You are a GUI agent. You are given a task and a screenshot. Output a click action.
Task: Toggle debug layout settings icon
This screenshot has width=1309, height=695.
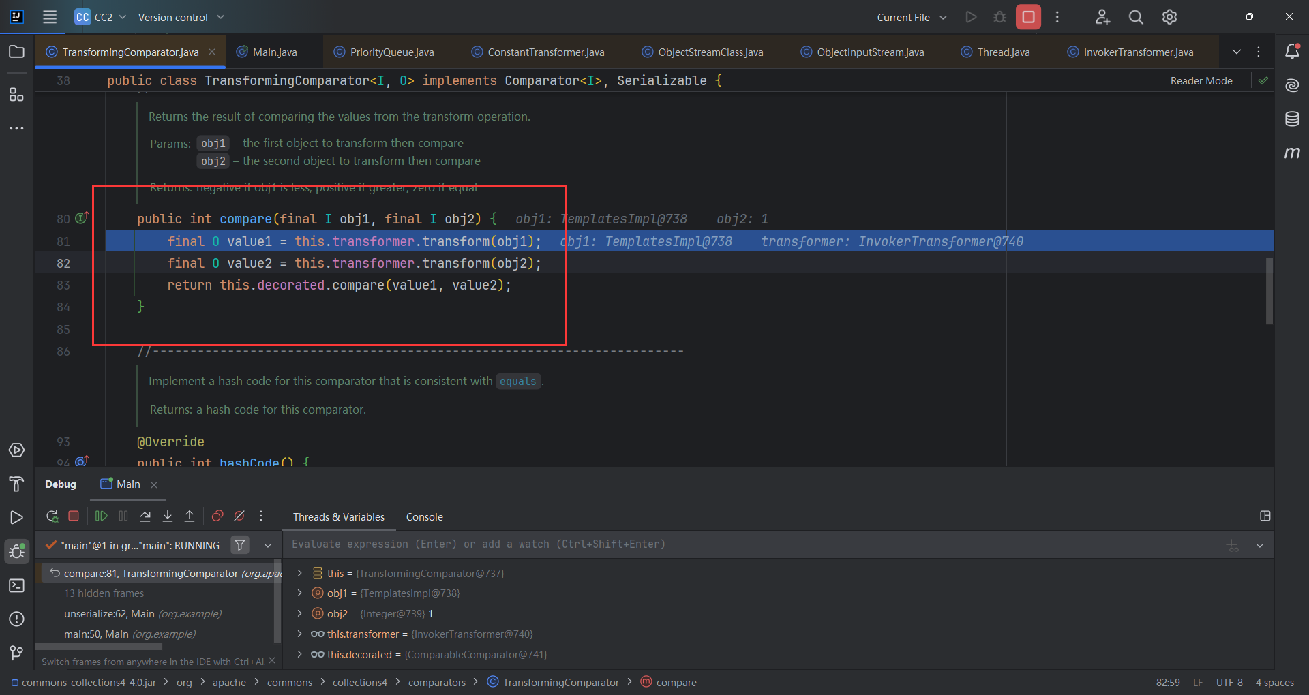point(1265,516)
